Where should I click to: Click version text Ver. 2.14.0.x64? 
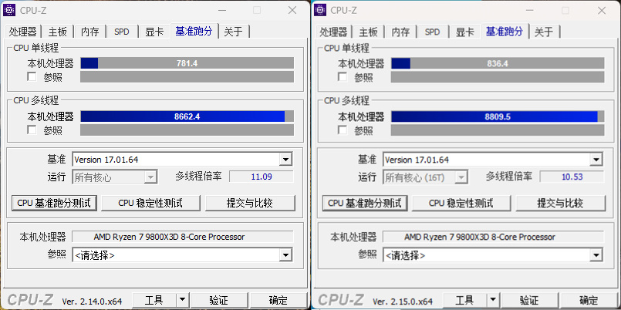pyautogui.click(x=92, y=301)
